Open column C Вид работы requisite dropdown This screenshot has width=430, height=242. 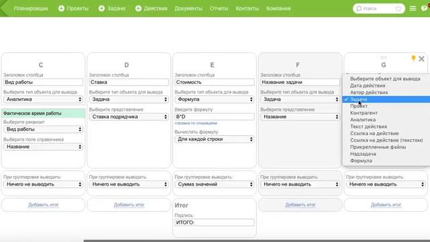tap(43, 129)
